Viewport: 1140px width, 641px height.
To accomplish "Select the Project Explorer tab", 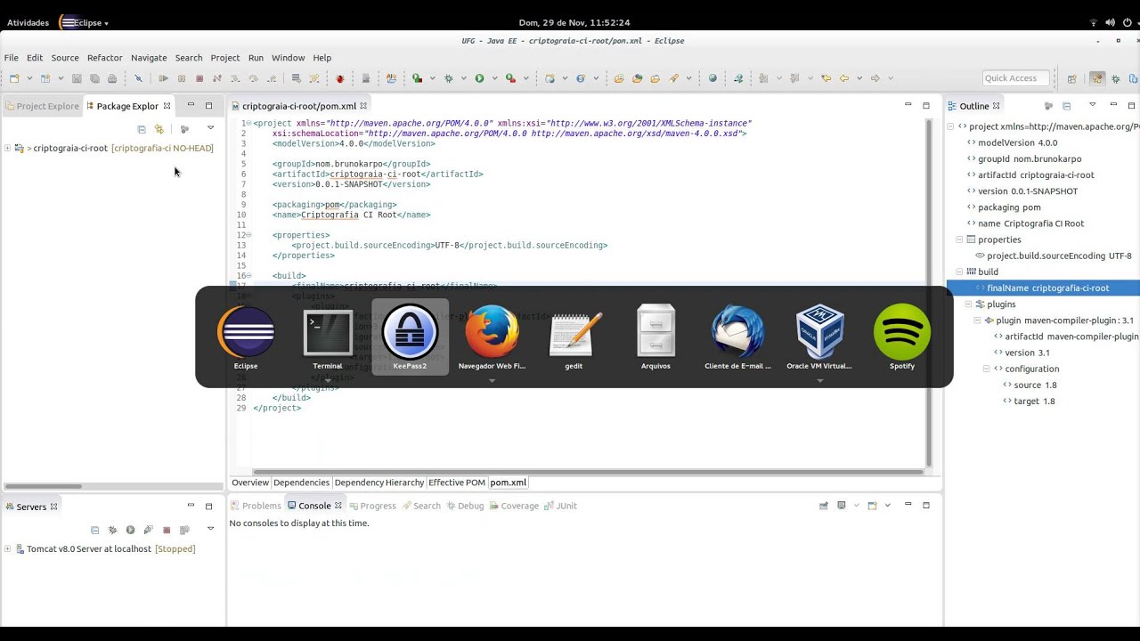I will (42, 106).
